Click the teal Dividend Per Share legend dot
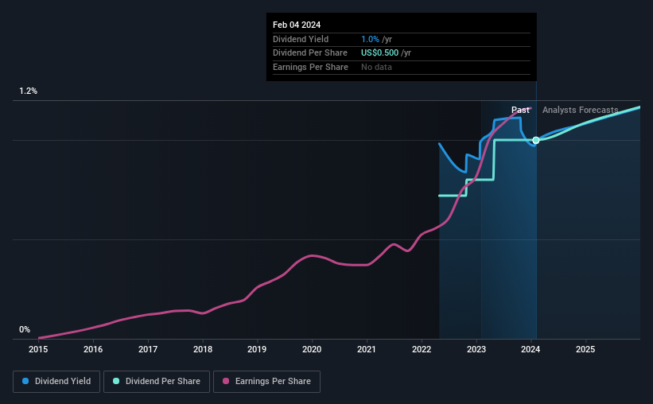The height and width of the screenshot is (404, 653). pos(116,381)
